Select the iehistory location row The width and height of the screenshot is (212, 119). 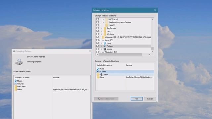click(128, 37)
